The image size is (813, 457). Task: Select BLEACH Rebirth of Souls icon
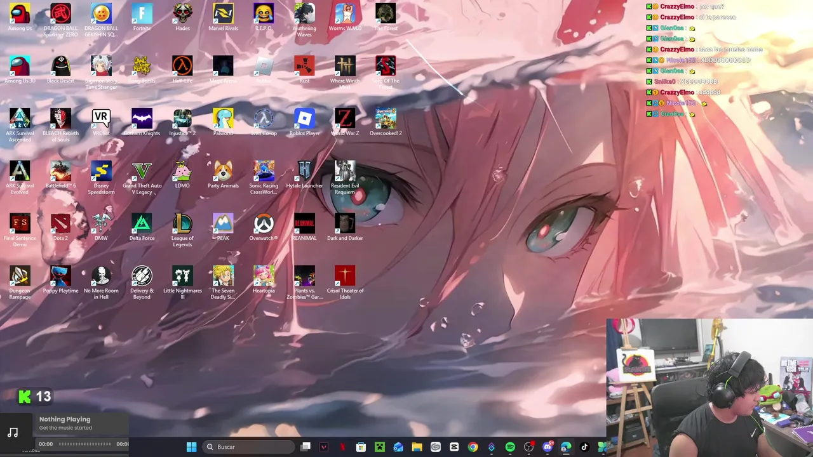point(60,126)
